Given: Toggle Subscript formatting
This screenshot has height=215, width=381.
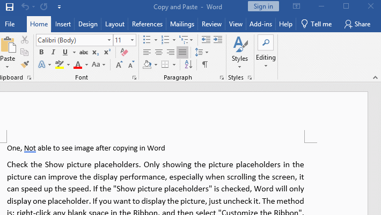Looking at the screenshot, I should pos(96,52).
